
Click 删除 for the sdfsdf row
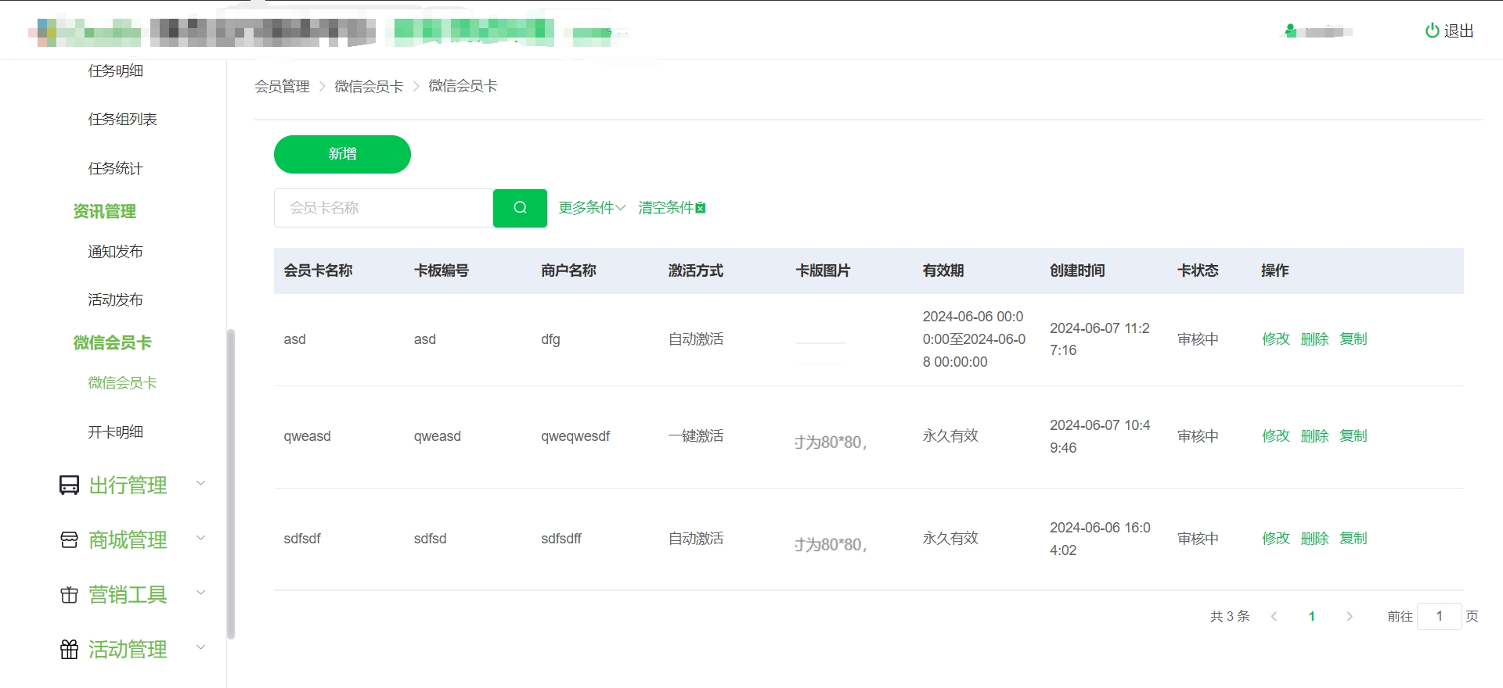tap(1314, 539)
